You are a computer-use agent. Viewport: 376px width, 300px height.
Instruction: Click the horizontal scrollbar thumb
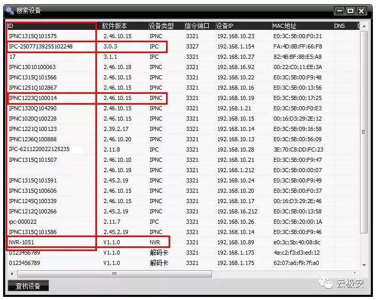tap(115, 274)
